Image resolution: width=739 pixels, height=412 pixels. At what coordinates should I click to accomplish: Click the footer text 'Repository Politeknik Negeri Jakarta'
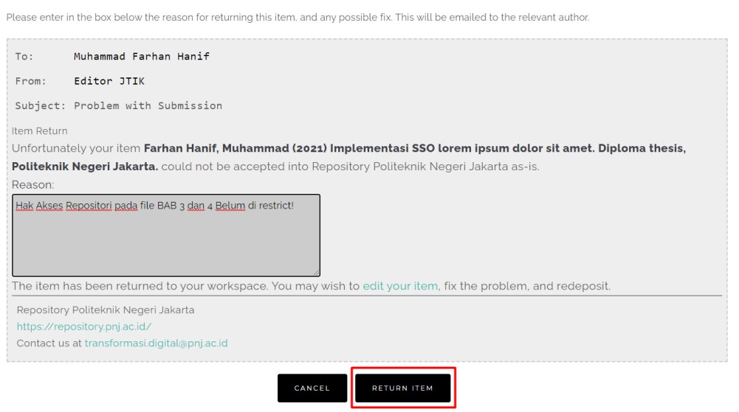tap(106, 310)
